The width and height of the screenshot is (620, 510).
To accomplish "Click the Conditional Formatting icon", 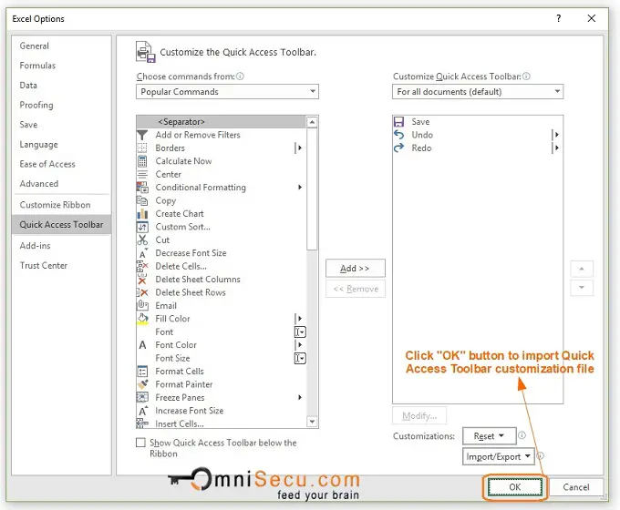I will tap(142, 188).
